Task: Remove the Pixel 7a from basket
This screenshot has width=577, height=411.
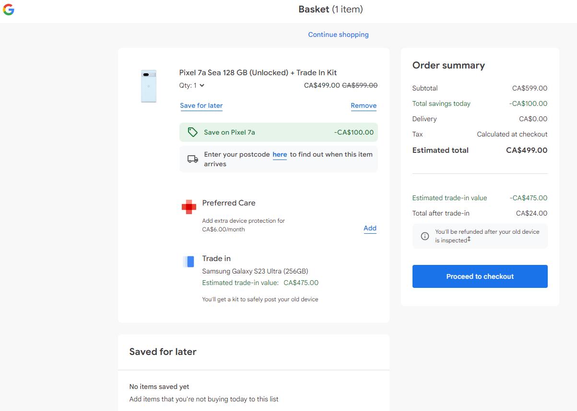Action: [x=364, y=105]
